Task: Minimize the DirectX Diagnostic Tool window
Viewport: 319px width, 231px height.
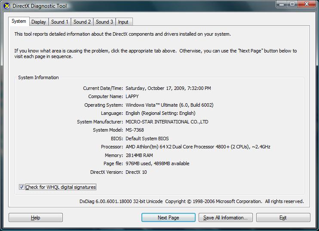Action: pos(282,4)
